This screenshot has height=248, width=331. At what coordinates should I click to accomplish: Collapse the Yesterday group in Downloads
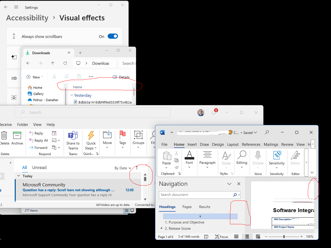click(x=71, y=95)
